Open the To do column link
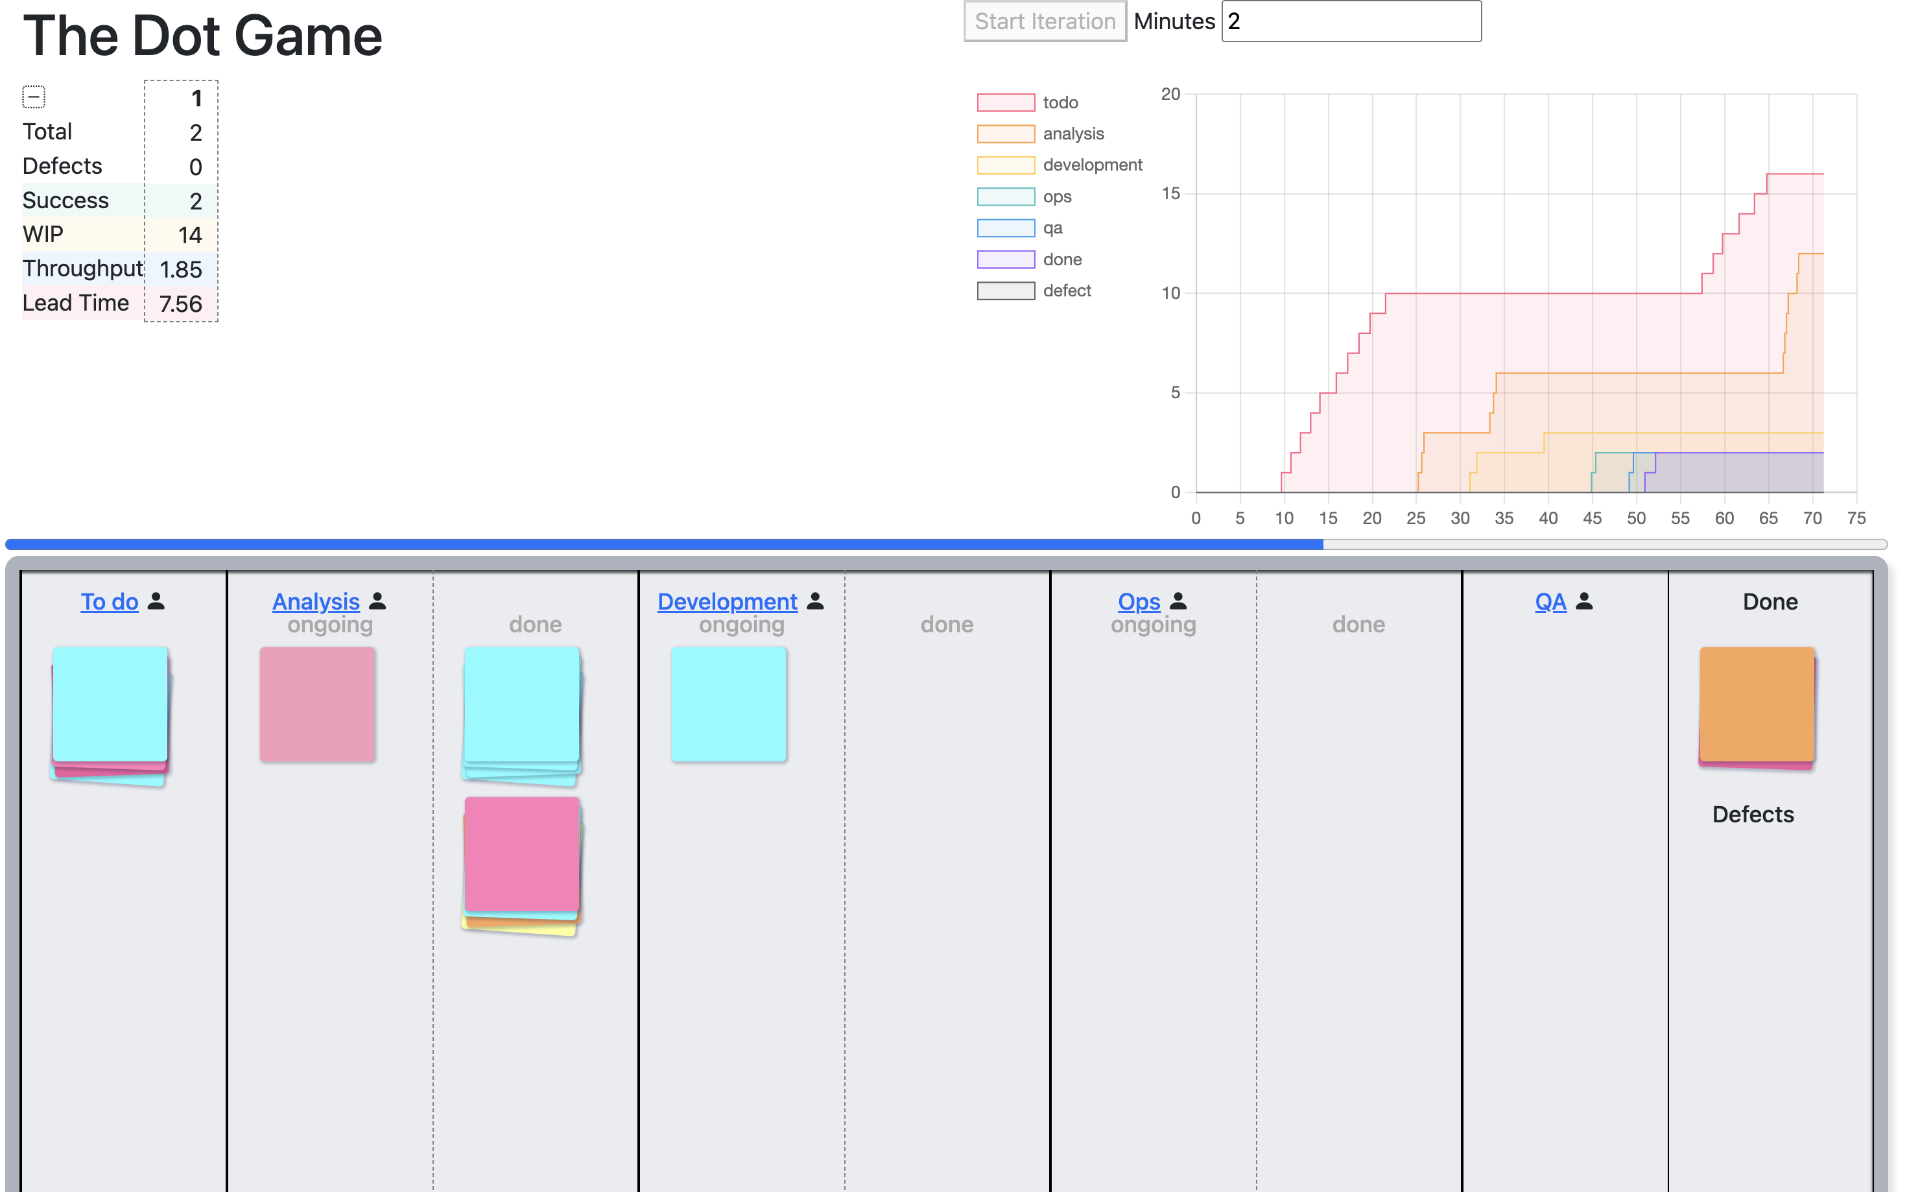The height and width of the screenshot is (1192, 1931). (x=110, y=602)
